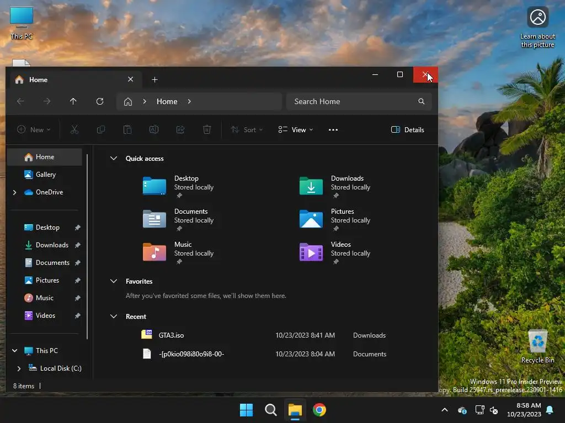The width and height of the screenshot is (565, 423).
Task: Unpin Music via sidebar pin icon
Action: (x=77, y=298)
